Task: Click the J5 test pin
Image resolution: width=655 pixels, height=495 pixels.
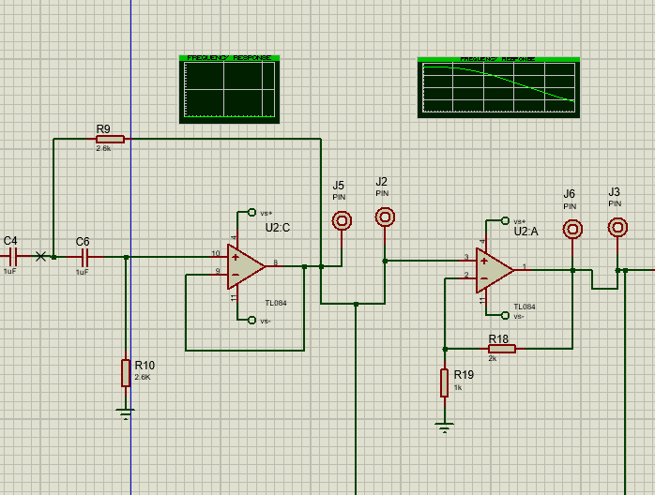Action: (x=342, y=221)
